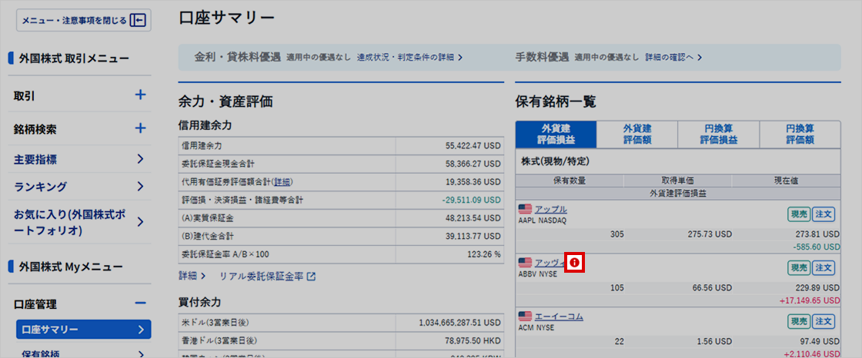Click external-link icon by リアル委託保証金率
The height and width of the screenshot is (358, 862).
pos(312,277)
